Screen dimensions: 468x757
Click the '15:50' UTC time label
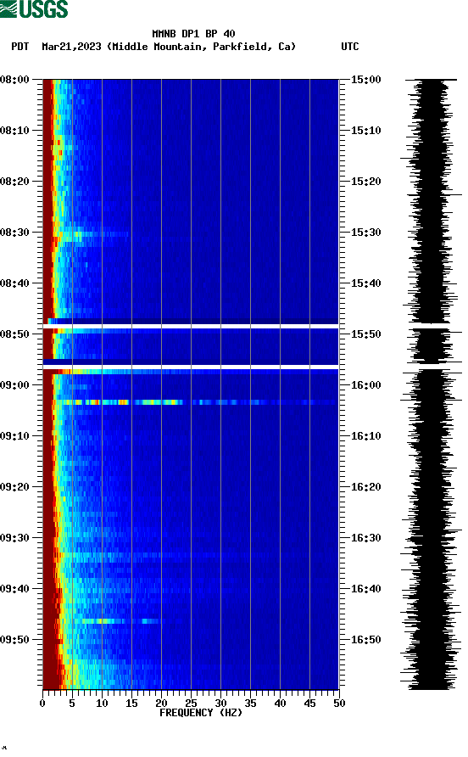click(365, 334)
